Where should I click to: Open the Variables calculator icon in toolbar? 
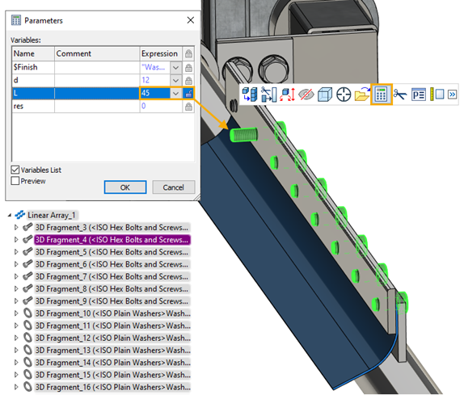381,95
